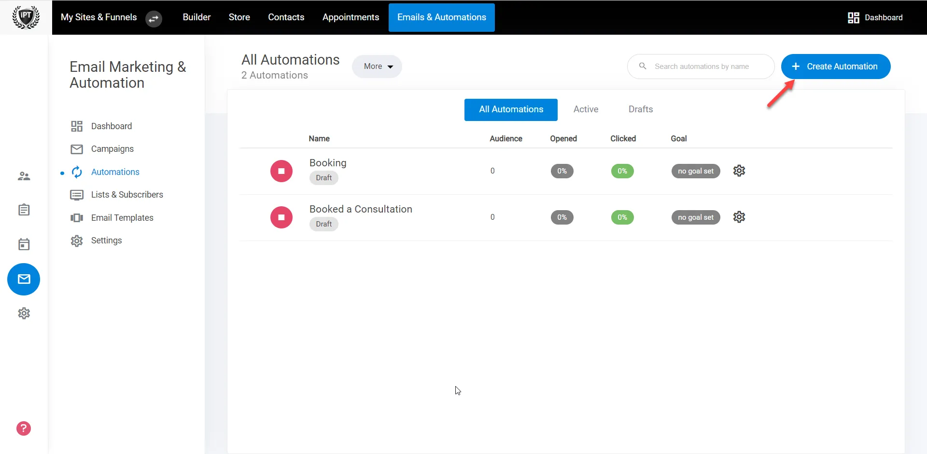Click the IPT shield logo in the top corner
927x454 pixels.
point(26,17)
